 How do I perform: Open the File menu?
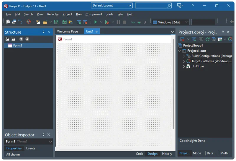[x=9, y=14]
